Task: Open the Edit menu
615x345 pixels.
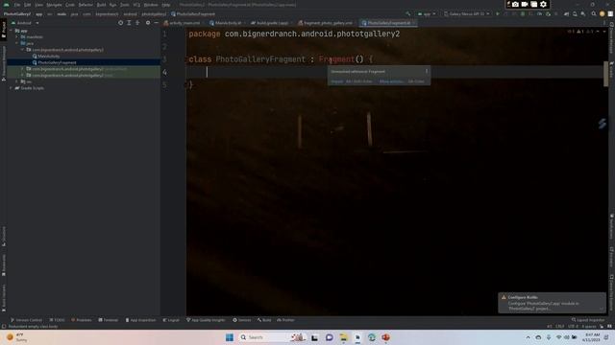Action: pos(28,5)
